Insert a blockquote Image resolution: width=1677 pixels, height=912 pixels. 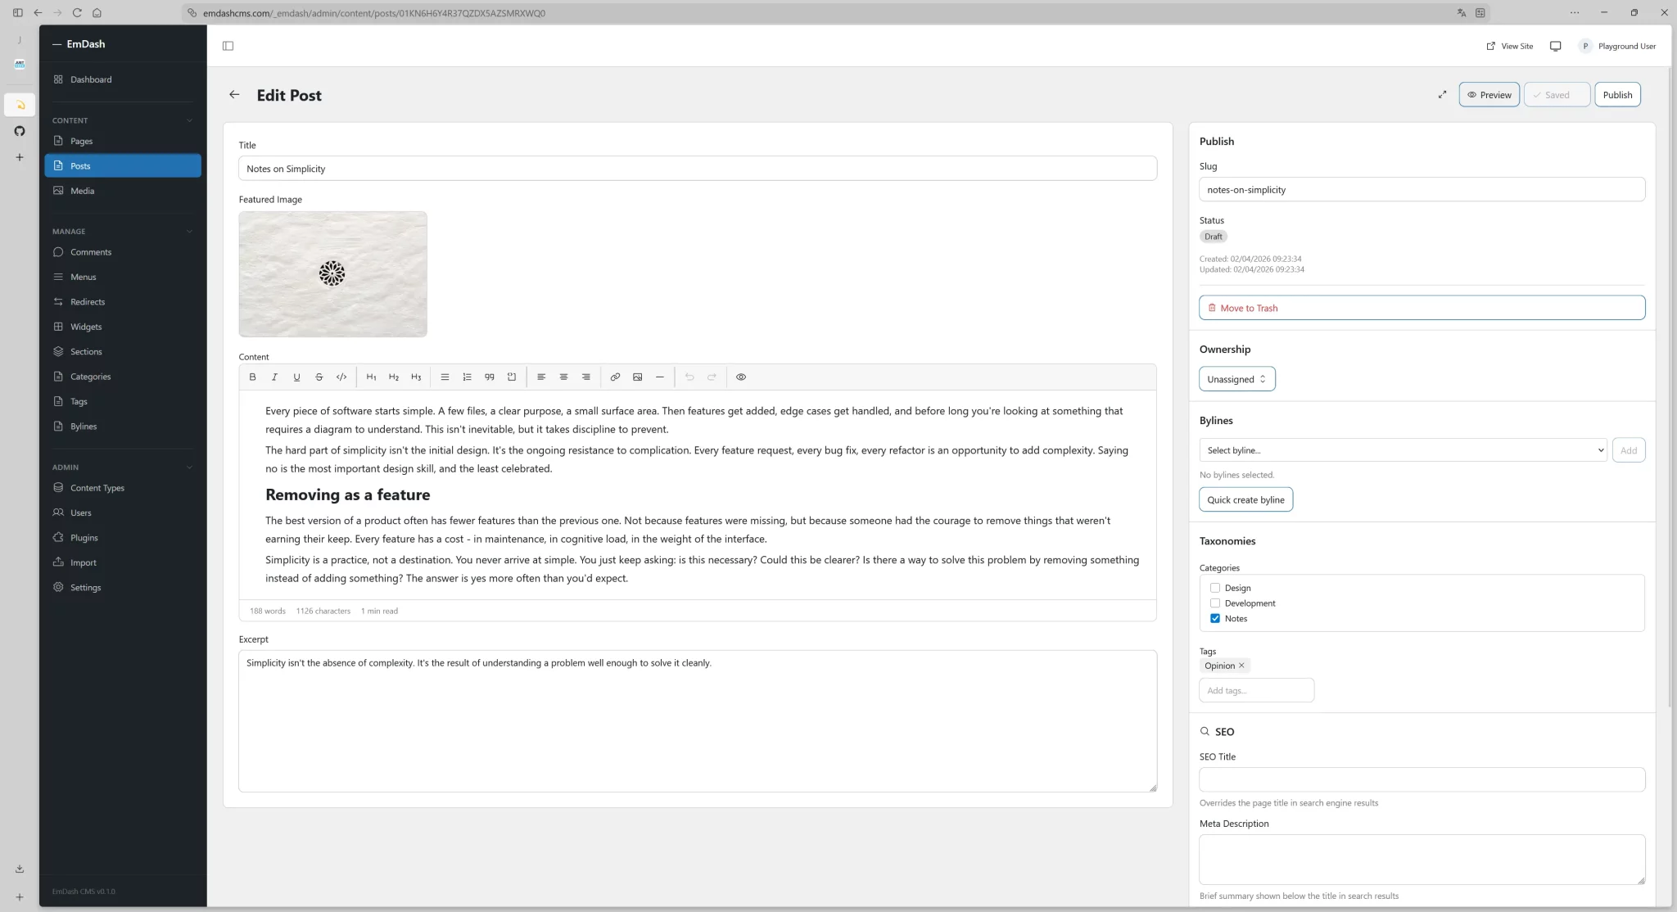[489, 377]
